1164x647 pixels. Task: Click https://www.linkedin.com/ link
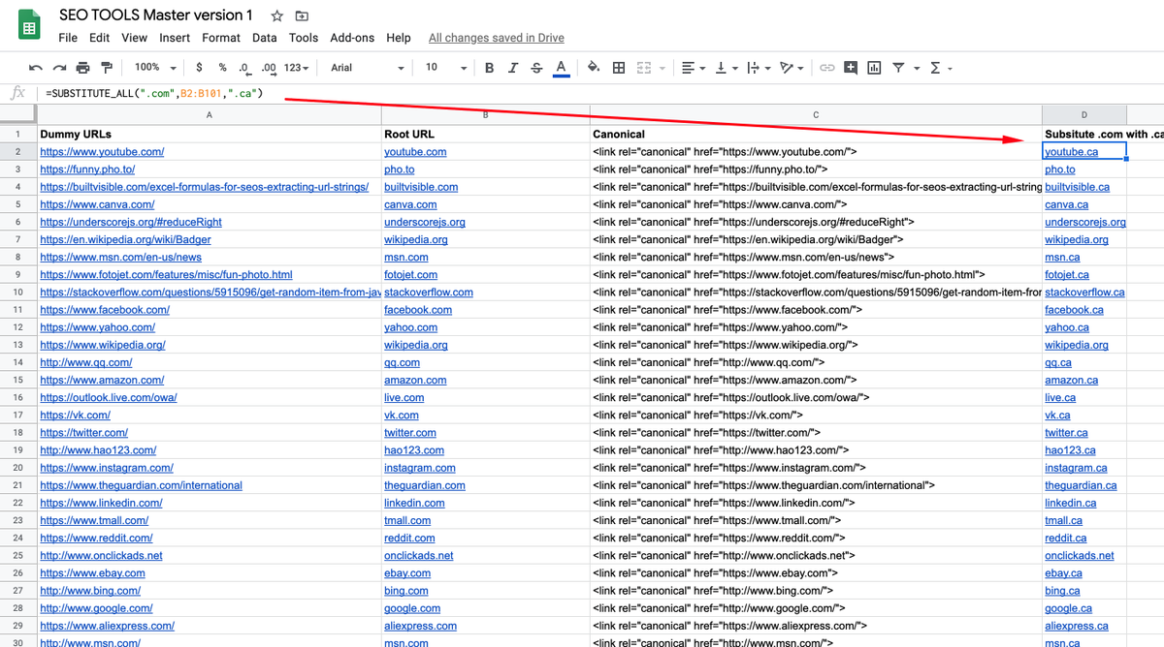tap(101, 503)
